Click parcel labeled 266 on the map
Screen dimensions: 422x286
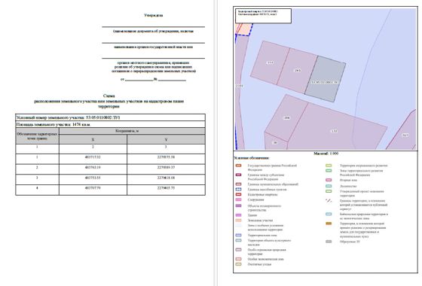286,117
